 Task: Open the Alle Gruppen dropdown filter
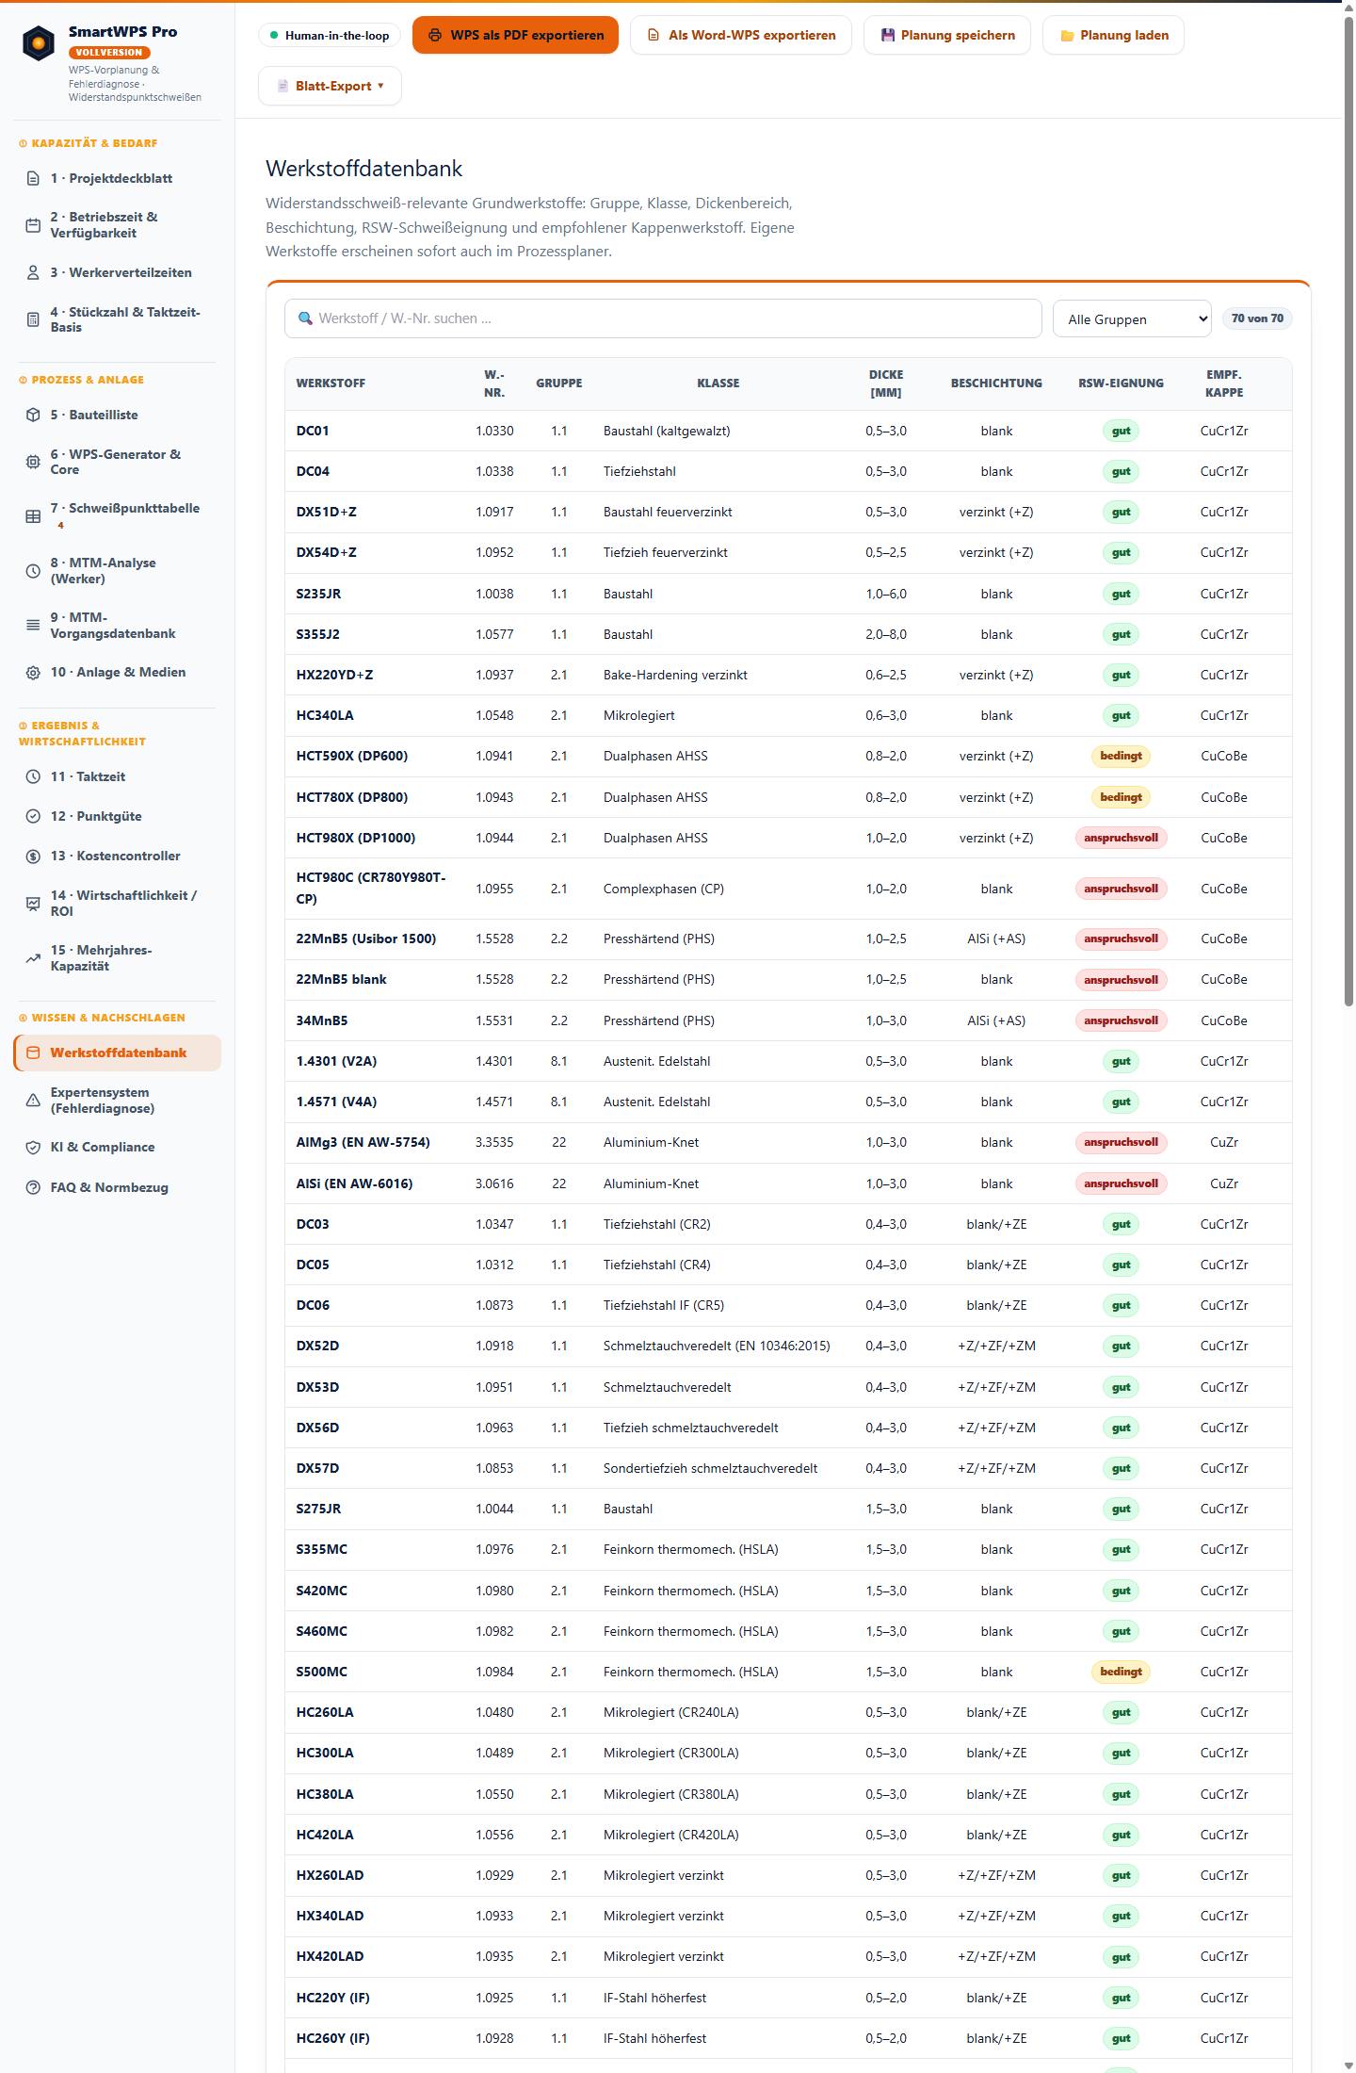click(x=1132, y=318)
